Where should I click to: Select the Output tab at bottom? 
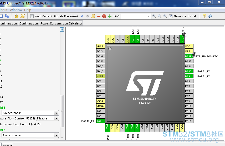coord(7,145)
